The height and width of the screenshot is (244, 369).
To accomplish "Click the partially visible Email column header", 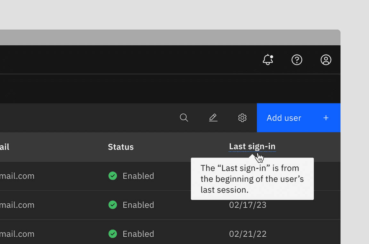I will (4, 147).
